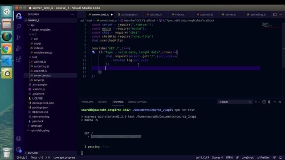Open notifications bell in status bar
The height and width of the screenshot is (160, 285).
[x=281, y=157]
